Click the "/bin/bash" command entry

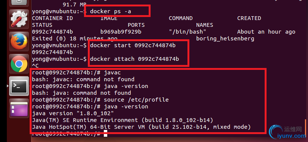(x=187, y=32)
